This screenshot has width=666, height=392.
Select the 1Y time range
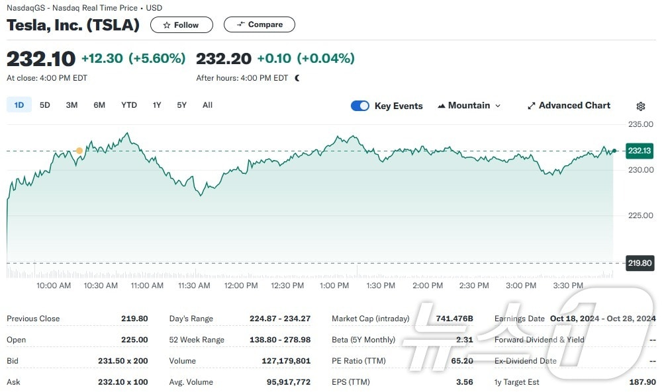coord(157,105)
